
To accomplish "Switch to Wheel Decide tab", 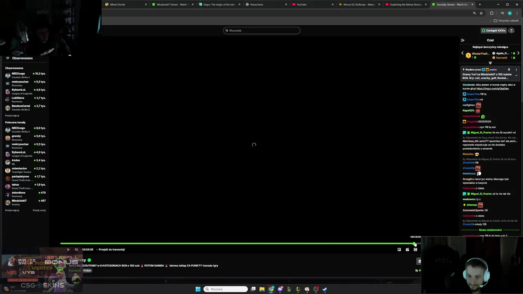I will point(125,4).
